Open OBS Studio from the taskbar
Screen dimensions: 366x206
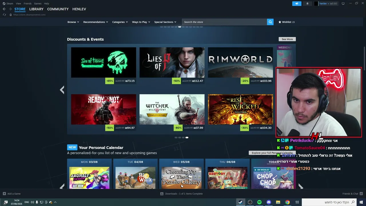[x=250, y=202]
